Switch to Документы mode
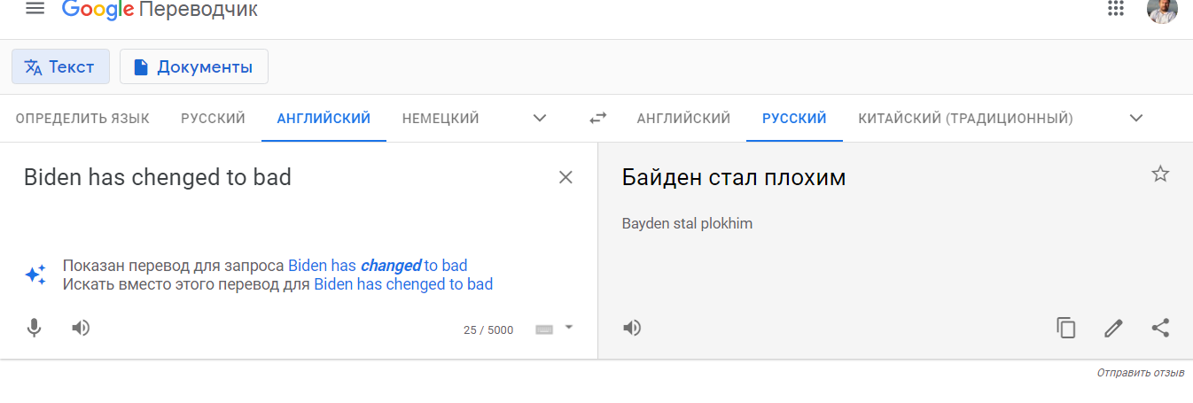Screen dimensions: 1193x403 tap(194, 66)
